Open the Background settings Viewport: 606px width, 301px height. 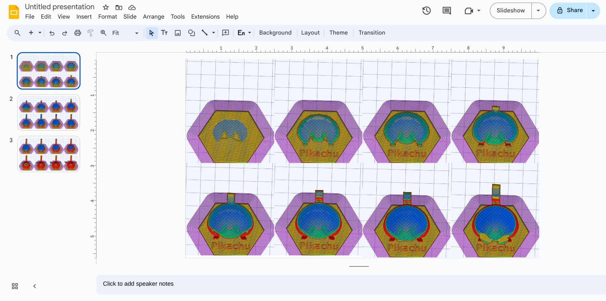(x=275, y=33)
